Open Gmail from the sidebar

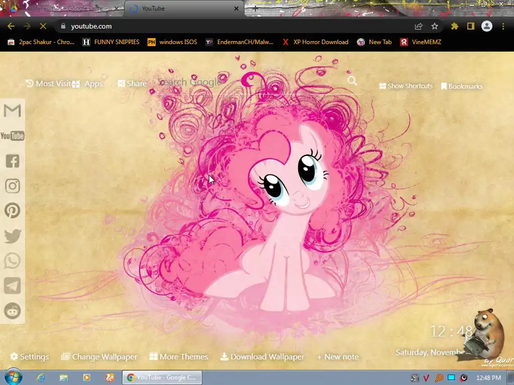[13, 111]
